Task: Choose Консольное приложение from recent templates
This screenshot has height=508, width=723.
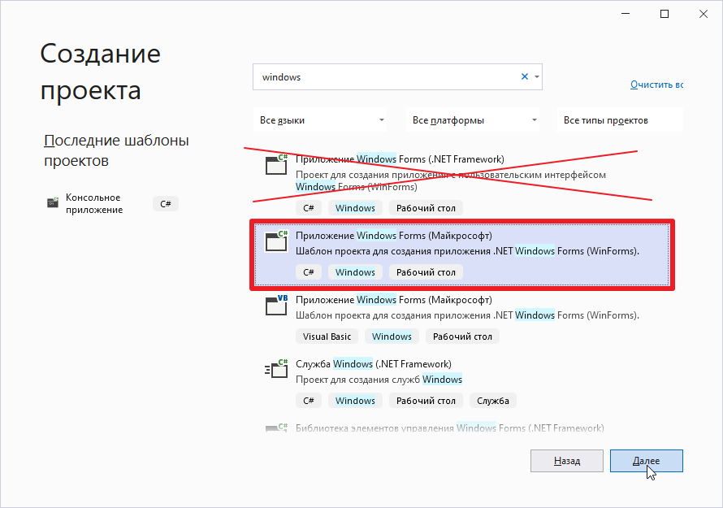Action: (93, 203)
